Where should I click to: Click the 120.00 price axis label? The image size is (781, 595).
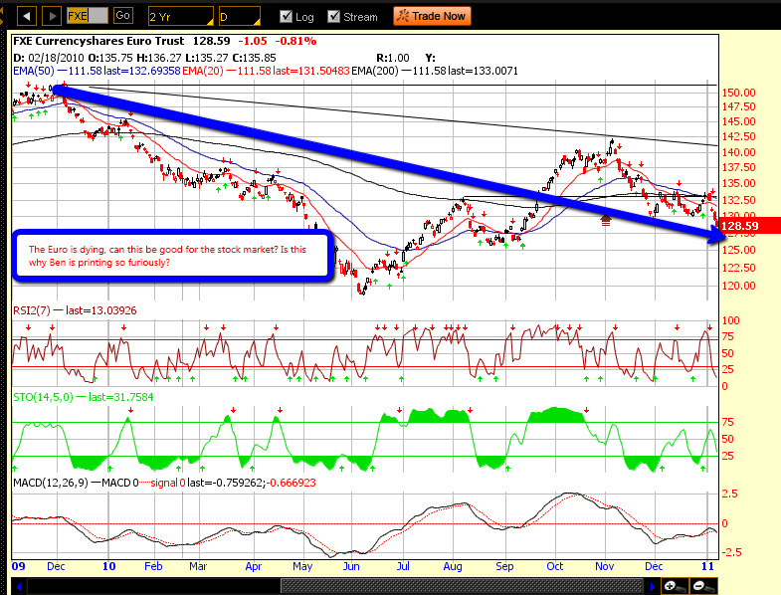pos(738,286)
